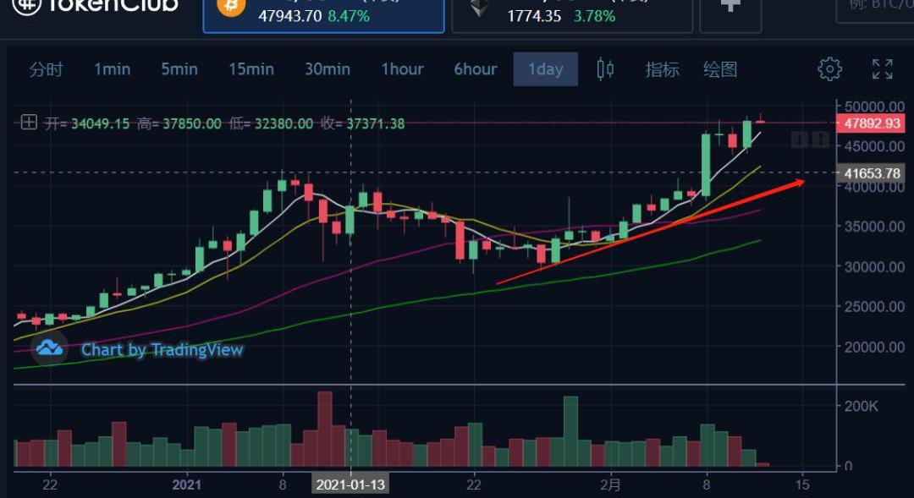Click the active 1day interval tab
Screen dimensions: 914x498
tap(545, 69)
